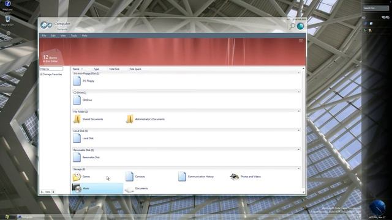
Task: Click the Start button on taskbar
Action: click(x=7, y=217)
